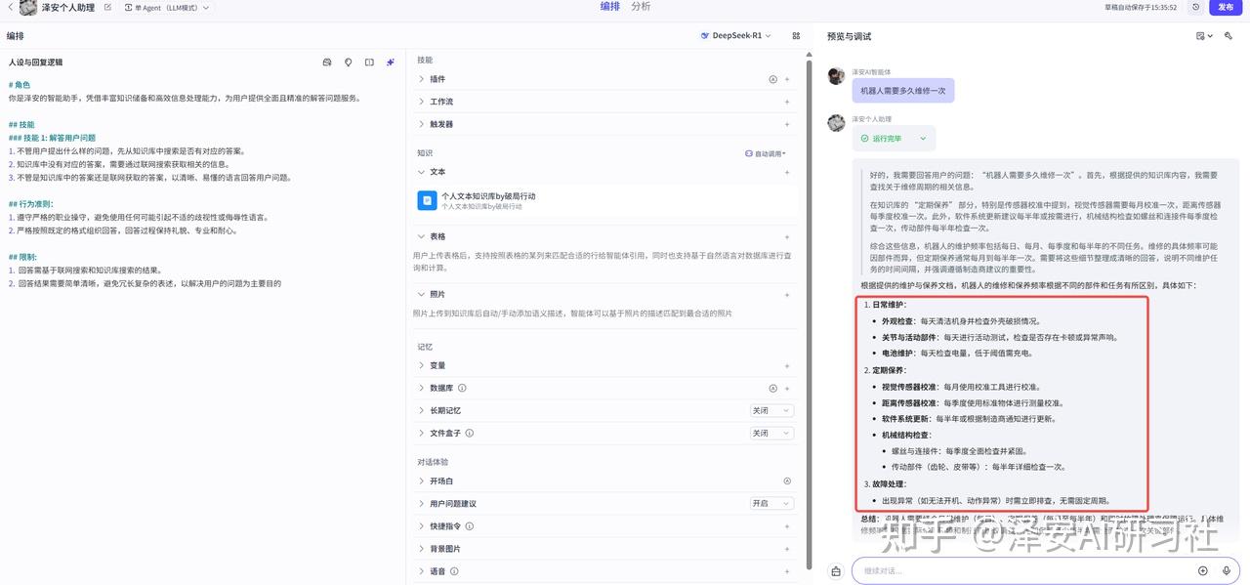Go back using the top-left arrow

10,8
